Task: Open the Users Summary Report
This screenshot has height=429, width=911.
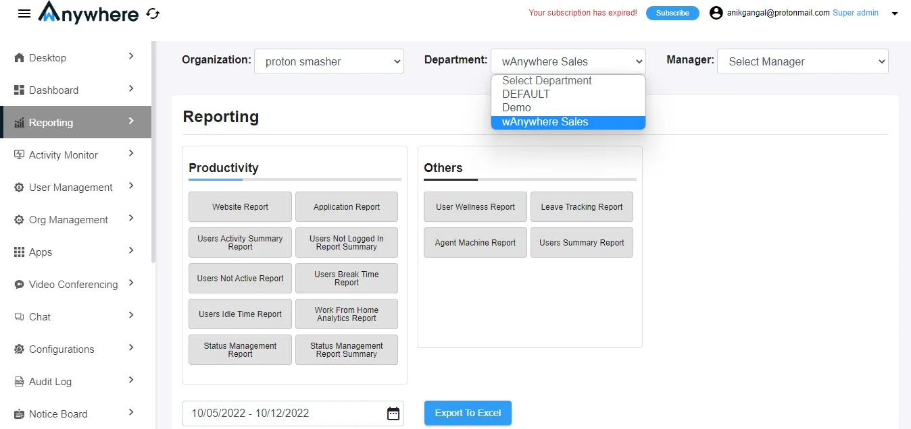Action: (x=582, y=243)
